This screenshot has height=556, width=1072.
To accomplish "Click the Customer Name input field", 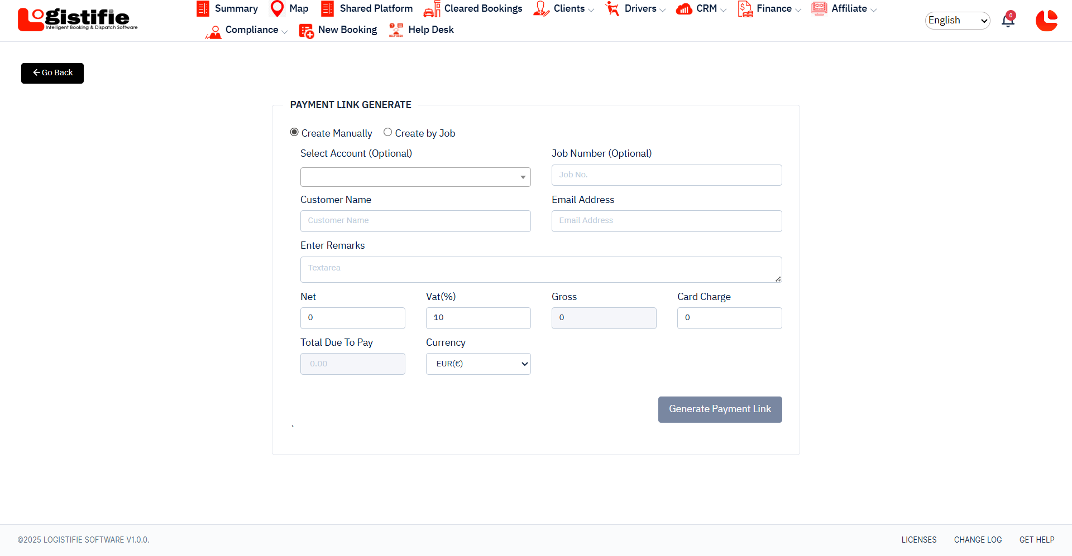I will click(x=415, y=221).
